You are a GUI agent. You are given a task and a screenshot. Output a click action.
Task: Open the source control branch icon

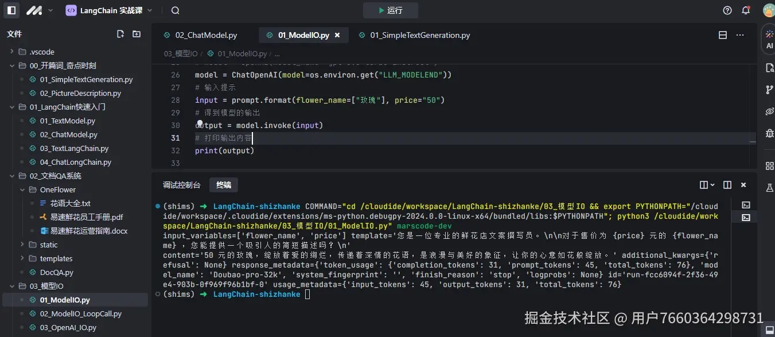pos(769,91)
